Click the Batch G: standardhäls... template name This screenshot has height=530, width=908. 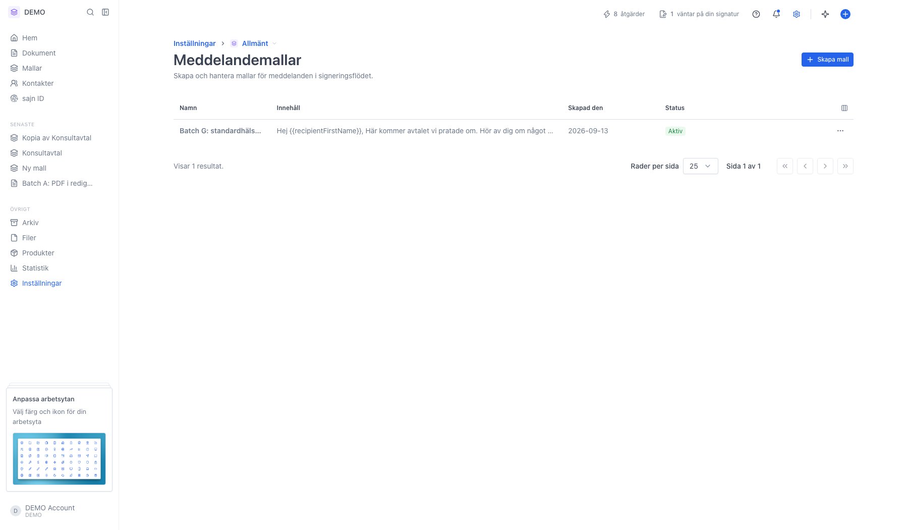click(x=220, y=131)
